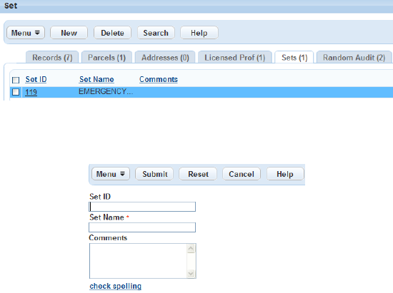Check the box for set 119
Image resolution: width=393 pixels, height=293 pixels.
(16, 92)
